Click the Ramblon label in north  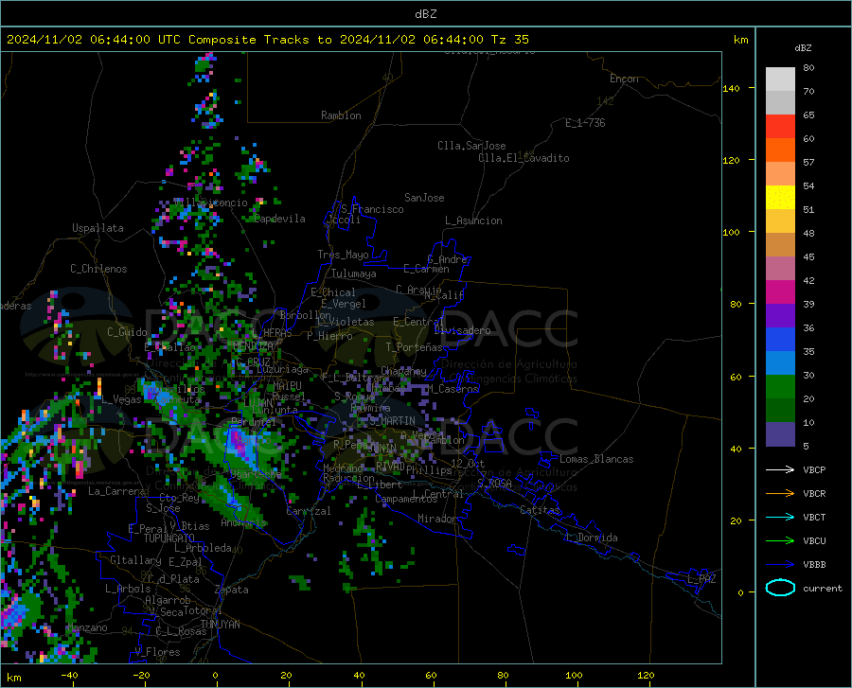coord(341,115)
